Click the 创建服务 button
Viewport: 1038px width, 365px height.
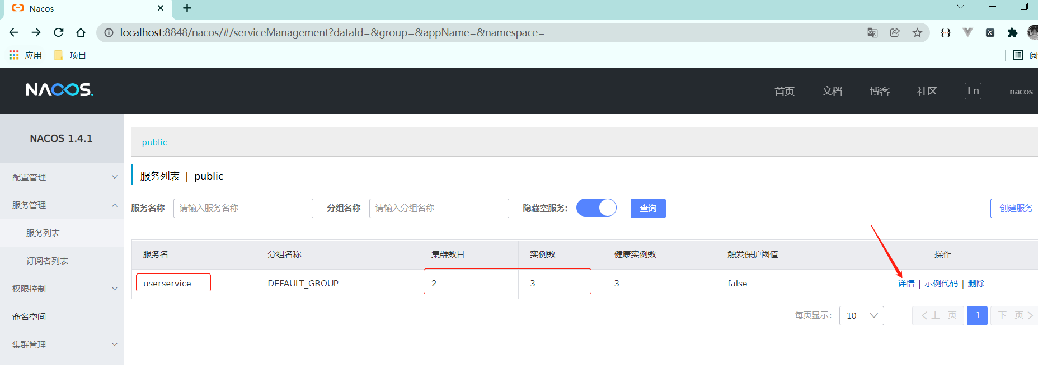(1015, 208)
